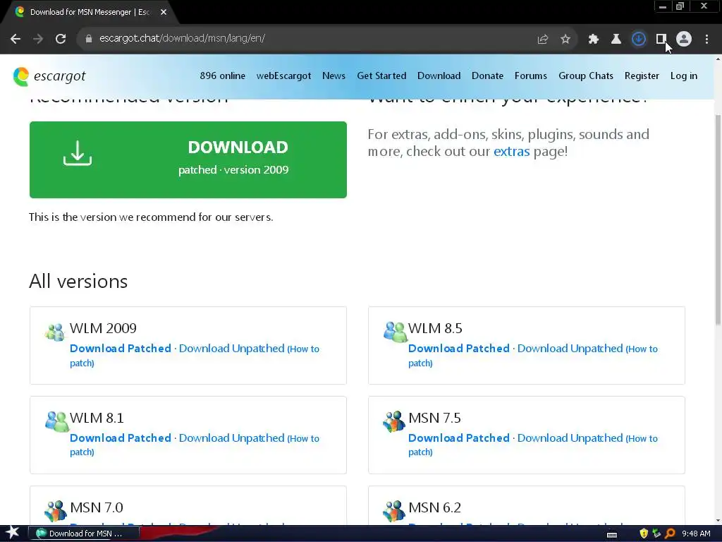This screenshot has width=722, height=542.
Task: Open the Chrome three-dot menu
Action: pos(706,40)
